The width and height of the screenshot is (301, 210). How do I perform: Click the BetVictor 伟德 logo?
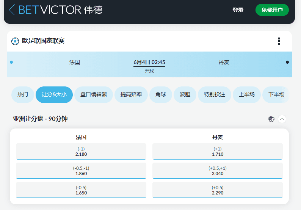point(60,10)
